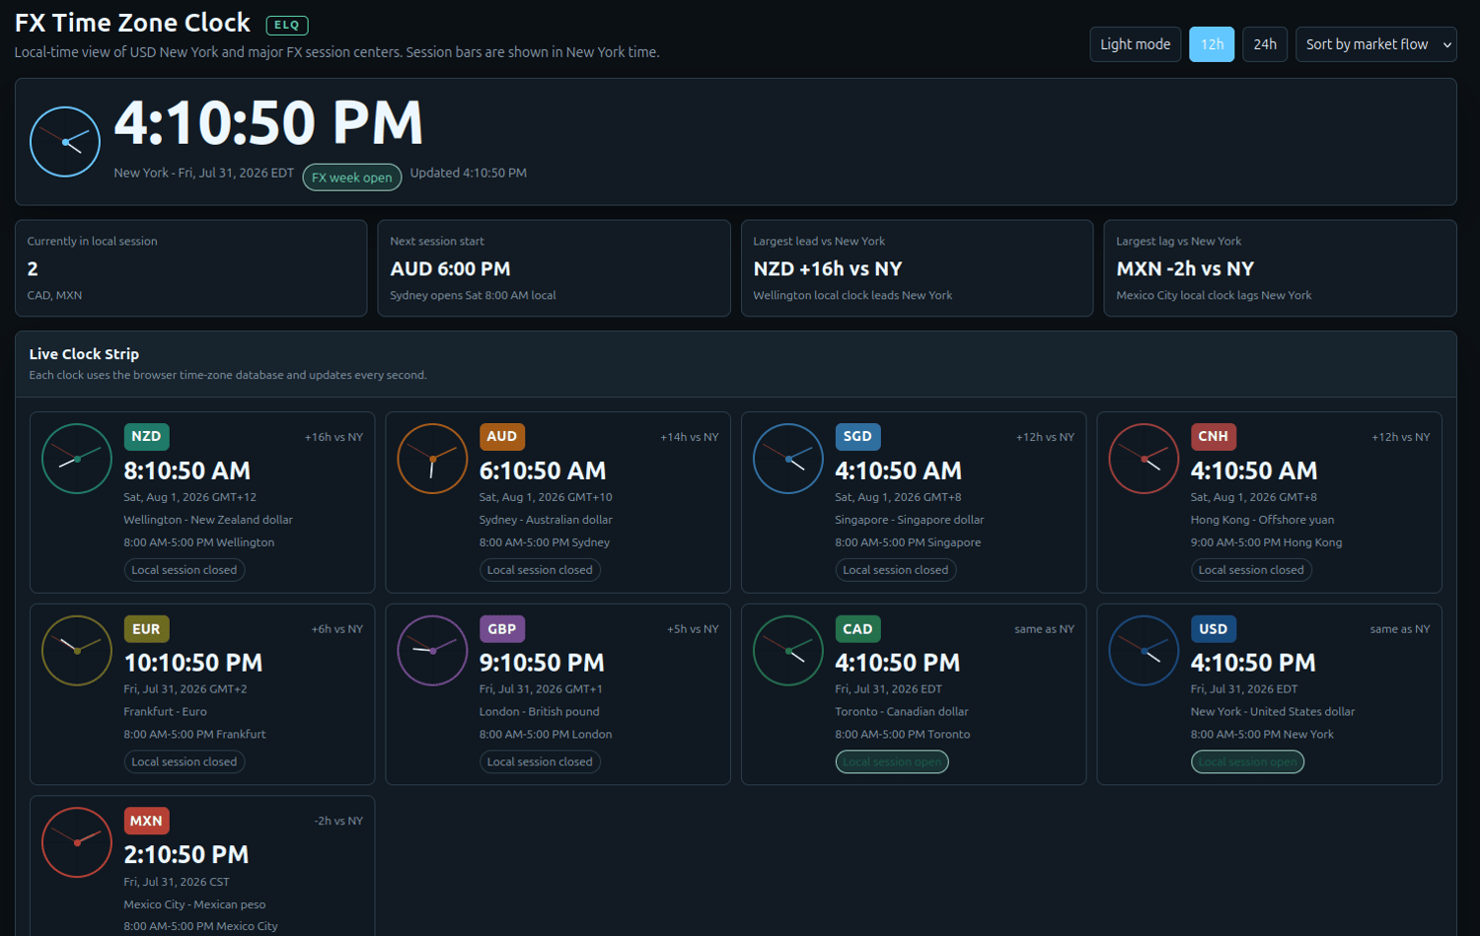Click Local session open pill on CAD card

pos(892,762)
